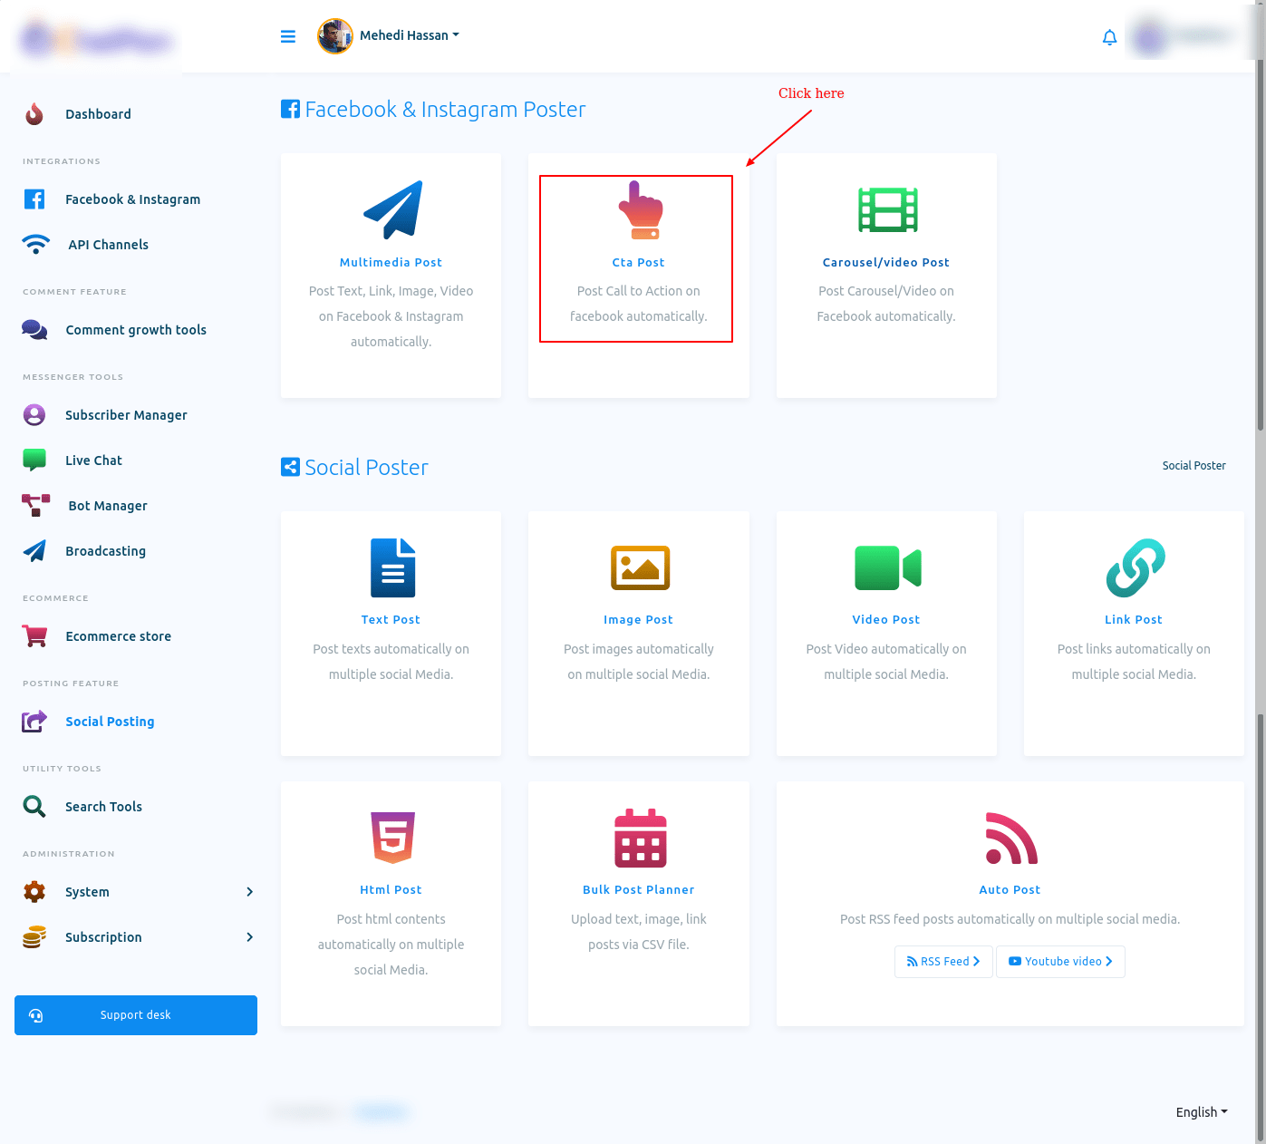
Task: Open Text Post link
Action: (x=391, y=620)
